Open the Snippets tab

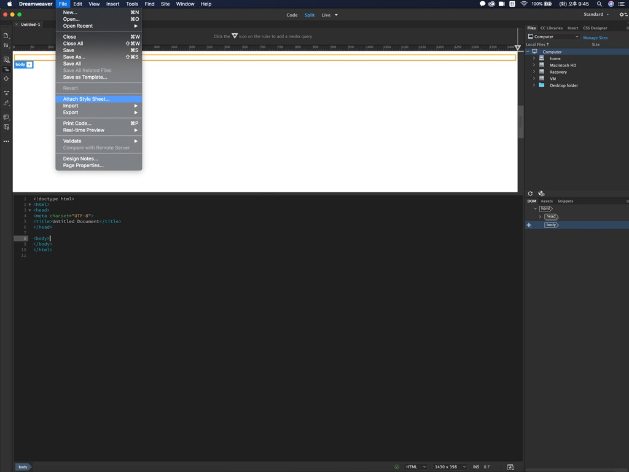pos(565,201)
